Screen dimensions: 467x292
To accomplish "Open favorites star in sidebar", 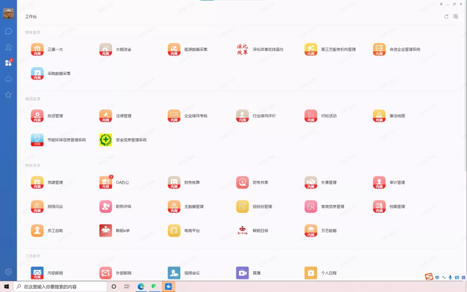I will pos(8,95).
